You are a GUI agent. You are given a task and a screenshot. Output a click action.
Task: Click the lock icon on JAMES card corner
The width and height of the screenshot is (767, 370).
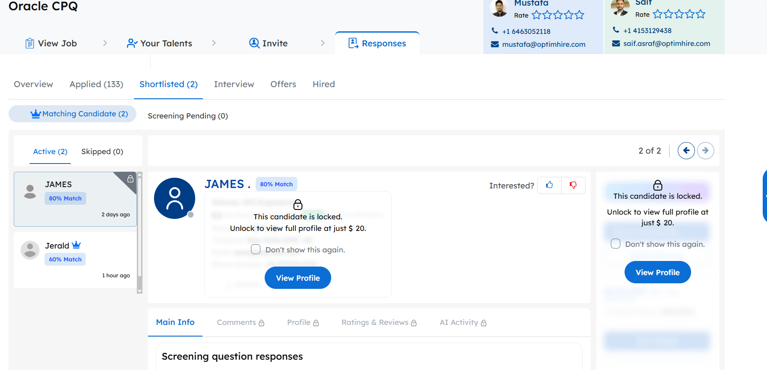coord(130,179)
